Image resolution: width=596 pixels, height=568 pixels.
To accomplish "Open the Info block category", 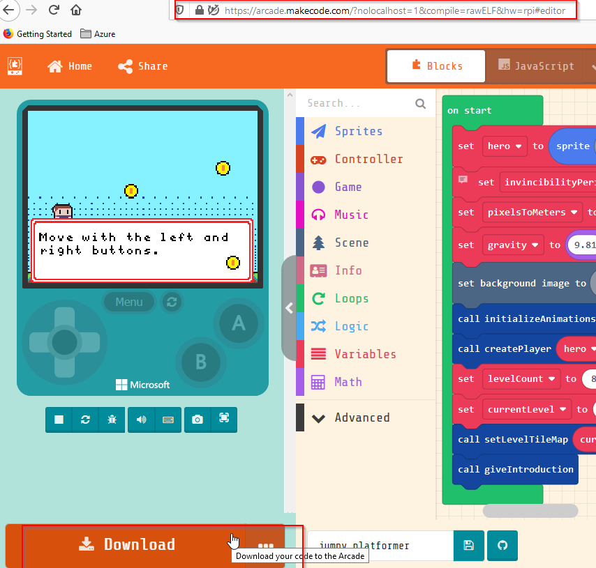I will (366, 270).
